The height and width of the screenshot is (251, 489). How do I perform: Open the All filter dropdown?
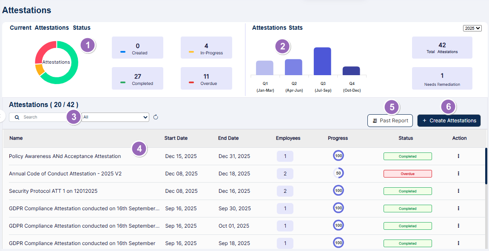click(115, 117)
